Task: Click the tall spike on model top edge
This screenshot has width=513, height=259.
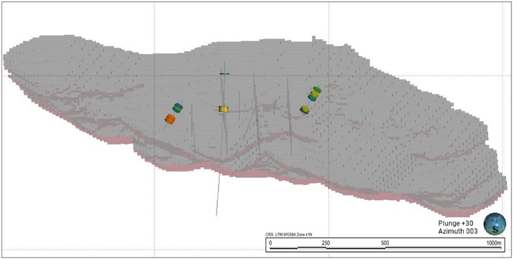Action: (x=313, y=39)
